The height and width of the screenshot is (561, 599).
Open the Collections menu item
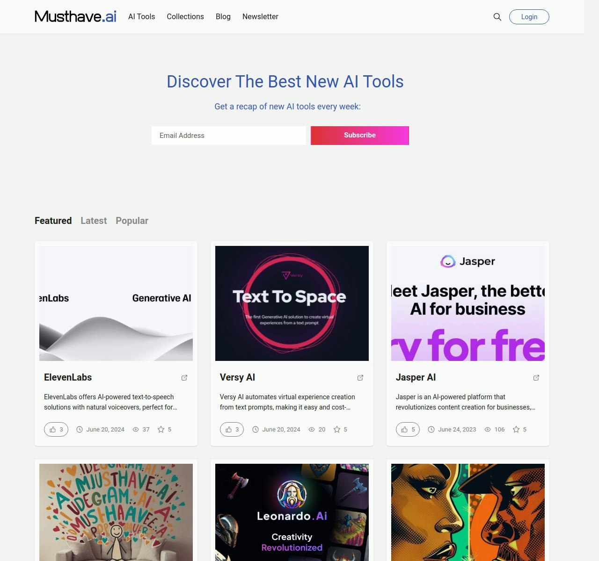(x=185, y=16)
